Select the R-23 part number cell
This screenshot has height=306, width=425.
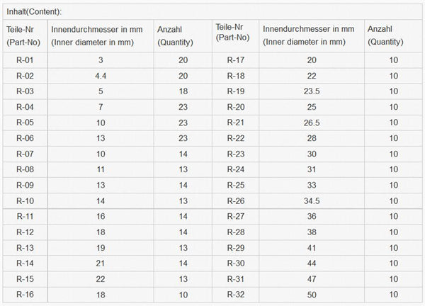click(x=236, y=154)
